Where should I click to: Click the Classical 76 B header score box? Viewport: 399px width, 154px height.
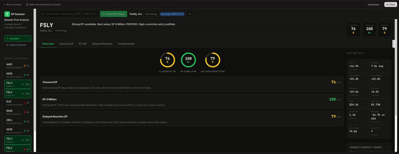(x=353, y=29)
